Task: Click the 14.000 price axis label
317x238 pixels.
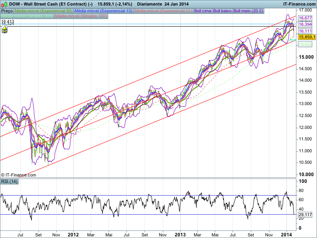Action: click(305, 81)
